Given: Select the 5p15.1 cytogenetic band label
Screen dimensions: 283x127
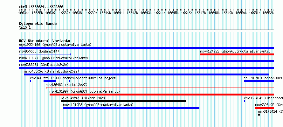Looking at the screenshot, I should [25, 27].
